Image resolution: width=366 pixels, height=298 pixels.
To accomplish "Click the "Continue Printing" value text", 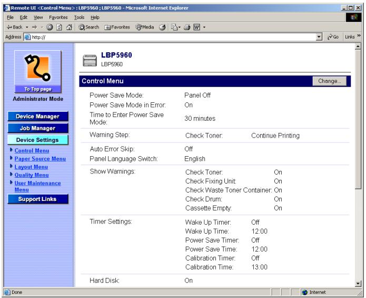I will (x=275, y=136).
